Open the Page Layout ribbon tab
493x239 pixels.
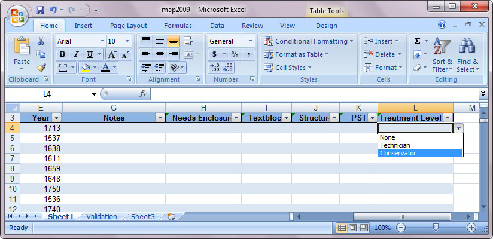(x=129, y=26)
